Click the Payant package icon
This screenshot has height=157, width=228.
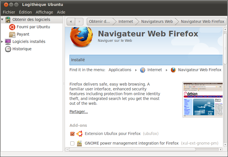point(12,34)
